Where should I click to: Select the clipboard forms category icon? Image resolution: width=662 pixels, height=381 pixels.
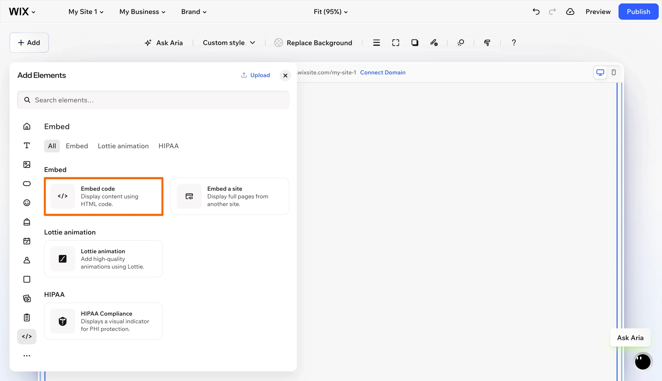click(27, 317)
